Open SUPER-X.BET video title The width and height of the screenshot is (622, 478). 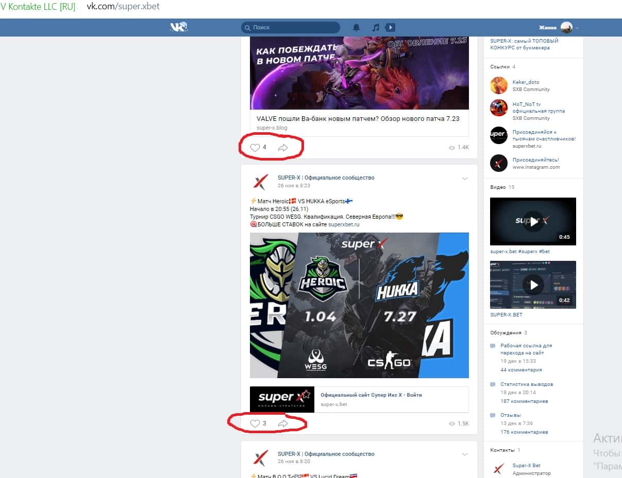pos(506,314)
